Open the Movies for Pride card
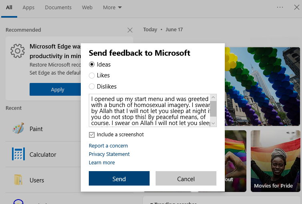 [276, 161]
